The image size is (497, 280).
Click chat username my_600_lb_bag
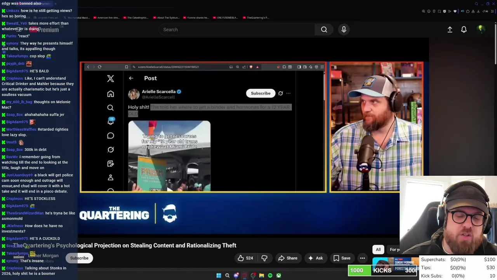coord(19,102)
